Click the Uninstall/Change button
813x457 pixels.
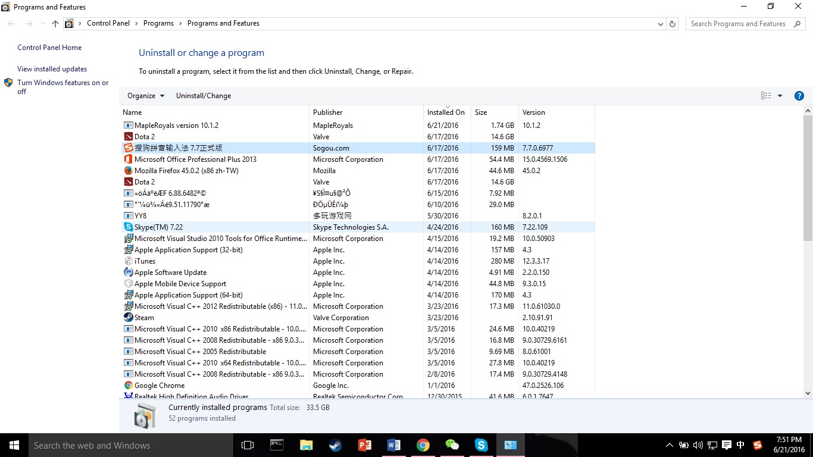pos(204,96)
